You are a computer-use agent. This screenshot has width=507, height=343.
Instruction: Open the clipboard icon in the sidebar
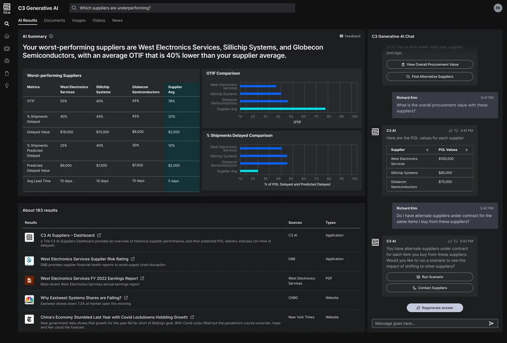(7, 74)
